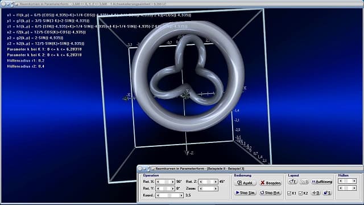
Task: Click the 45° Rot. Z value
Action: coord(222,182)
